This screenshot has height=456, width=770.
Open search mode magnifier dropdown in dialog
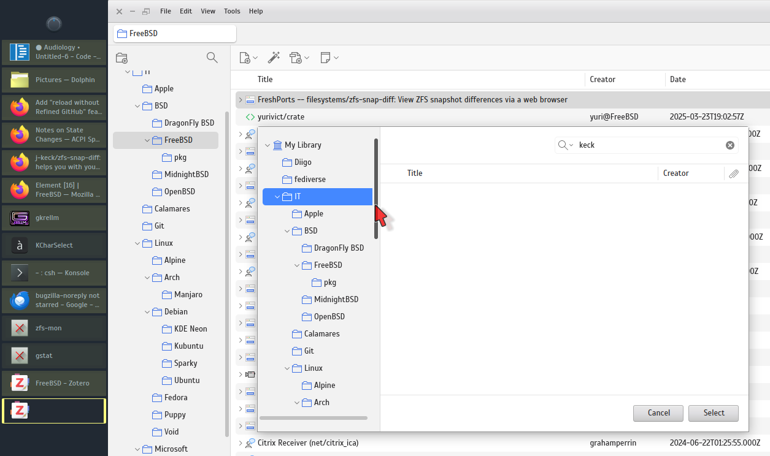pyautogui.click(x=566, y=145)
